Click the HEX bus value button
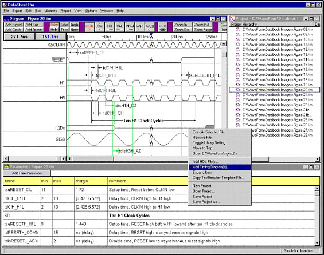 pyautogui.click(x=163, y=27)
